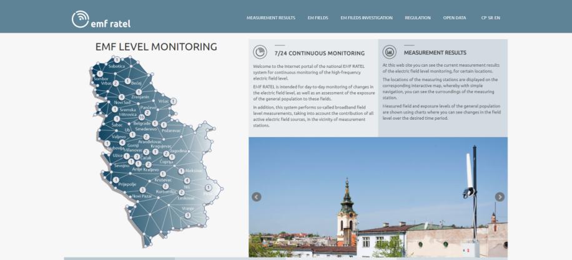The width and height of the screenshot is (572, 260).
Task: Open EM Fileds Investigation menu
Action: [x=367, y=17]
